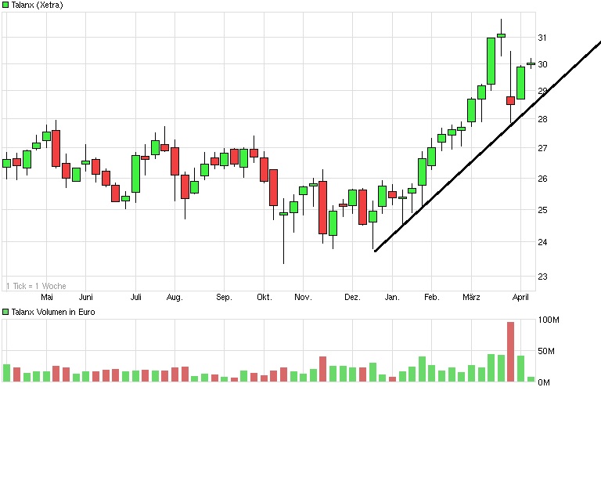Click the April label on the time axis
This screenshot has height=481, width=601.
pos(520,298)
